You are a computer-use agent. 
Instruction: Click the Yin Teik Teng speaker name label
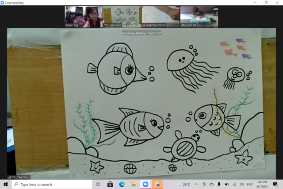21,177
